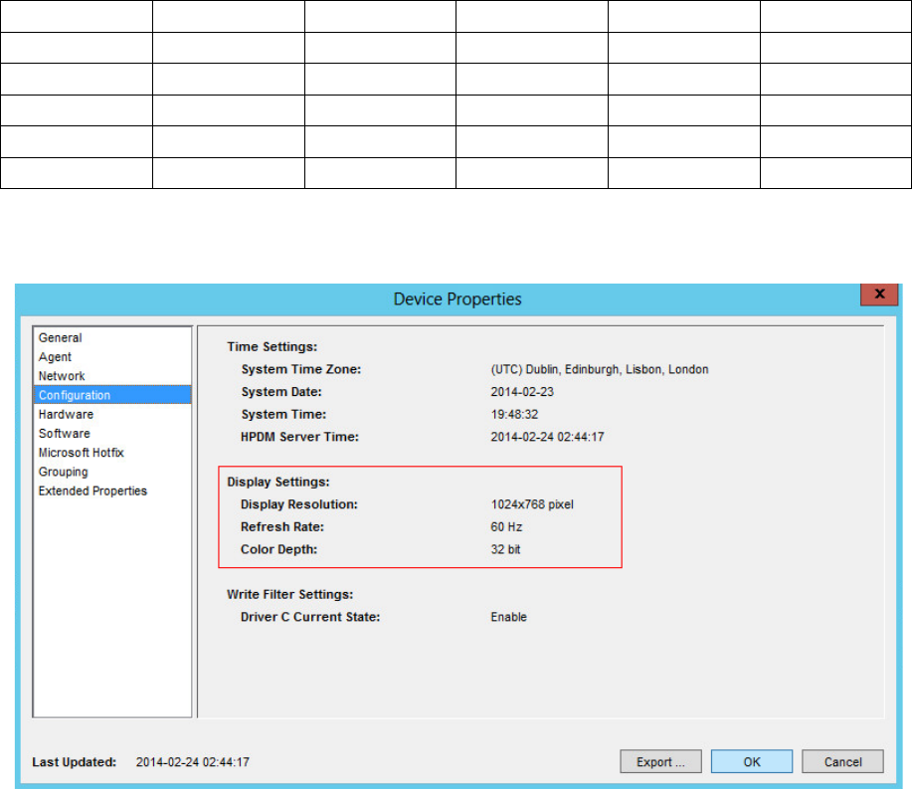Open the Hardware properties page
The height and width of the screenshot is (789, 912).
[x=66, y=414]
